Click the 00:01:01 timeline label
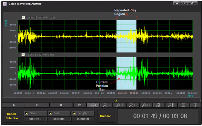This screenshot has height=126, width=202. coord(76,93)
